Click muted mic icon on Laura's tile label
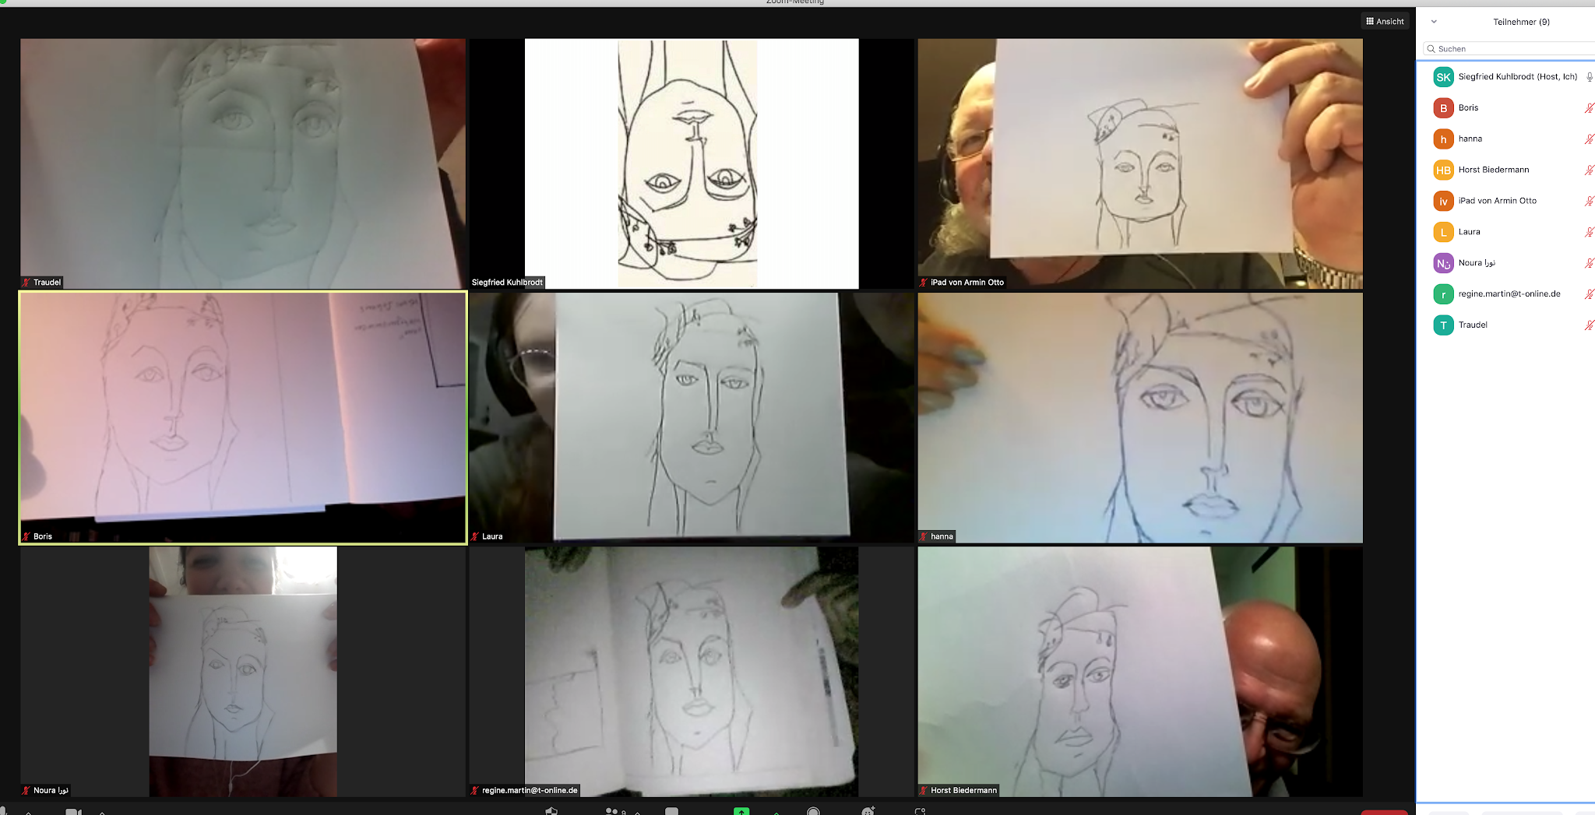This screenshot has width=1595, height=815. [x=475, y=536]
